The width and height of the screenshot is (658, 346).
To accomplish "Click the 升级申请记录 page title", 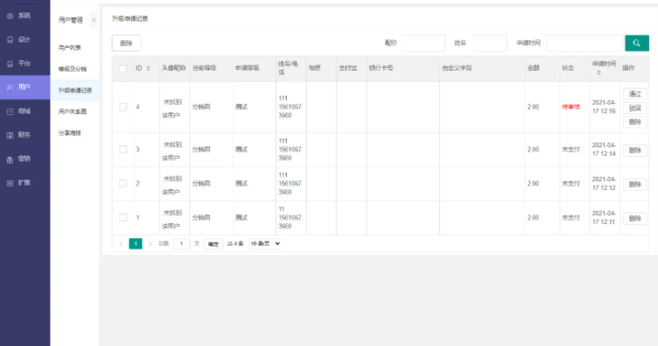I will 130,18.
